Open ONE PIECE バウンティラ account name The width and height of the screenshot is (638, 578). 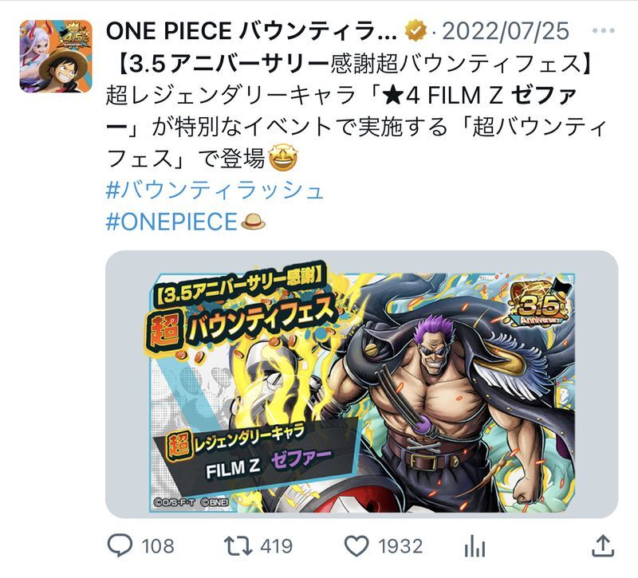[x=251, y=31]
